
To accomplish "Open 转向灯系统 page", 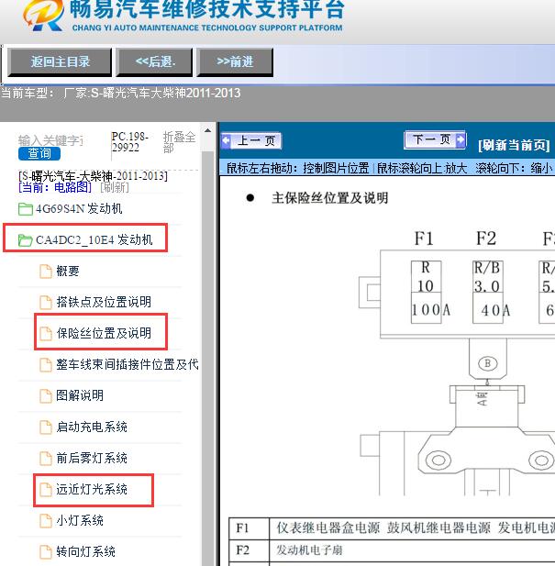I will click(86, 551).
